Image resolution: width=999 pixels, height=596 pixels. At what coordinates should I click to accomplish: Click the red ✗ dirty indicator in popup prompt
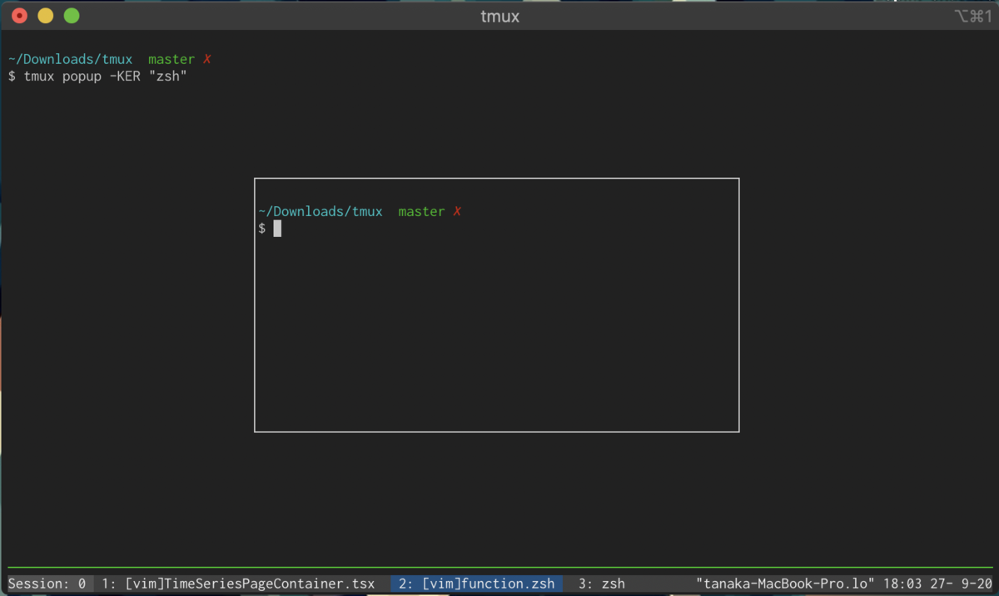(x=456, y=211)
